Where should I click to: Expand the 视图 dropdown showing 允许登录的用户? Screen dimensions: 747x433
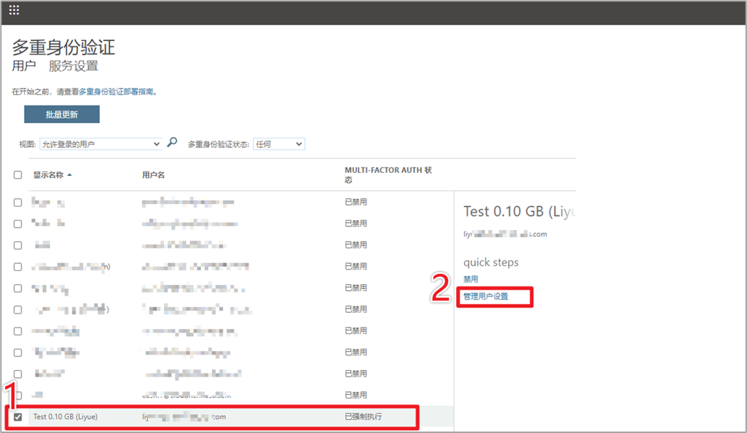(100, 144)
